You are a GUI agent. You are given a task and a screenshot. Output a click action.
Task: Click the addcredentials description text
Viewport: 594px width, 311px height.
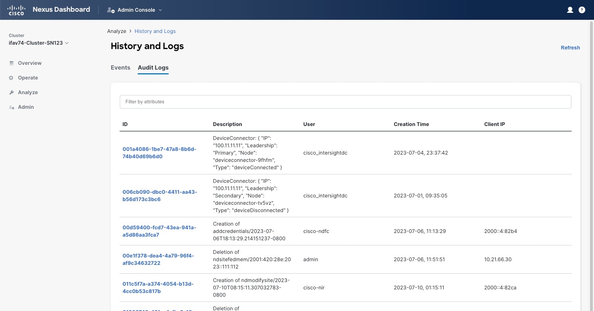tap(249, 231)
